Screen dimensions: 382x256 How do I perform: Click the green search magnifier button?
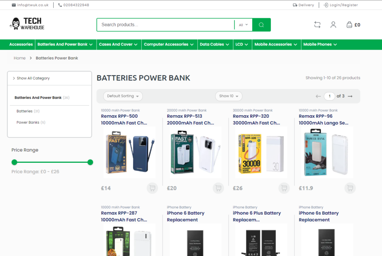pyautogui.click(x=262, y=25)
